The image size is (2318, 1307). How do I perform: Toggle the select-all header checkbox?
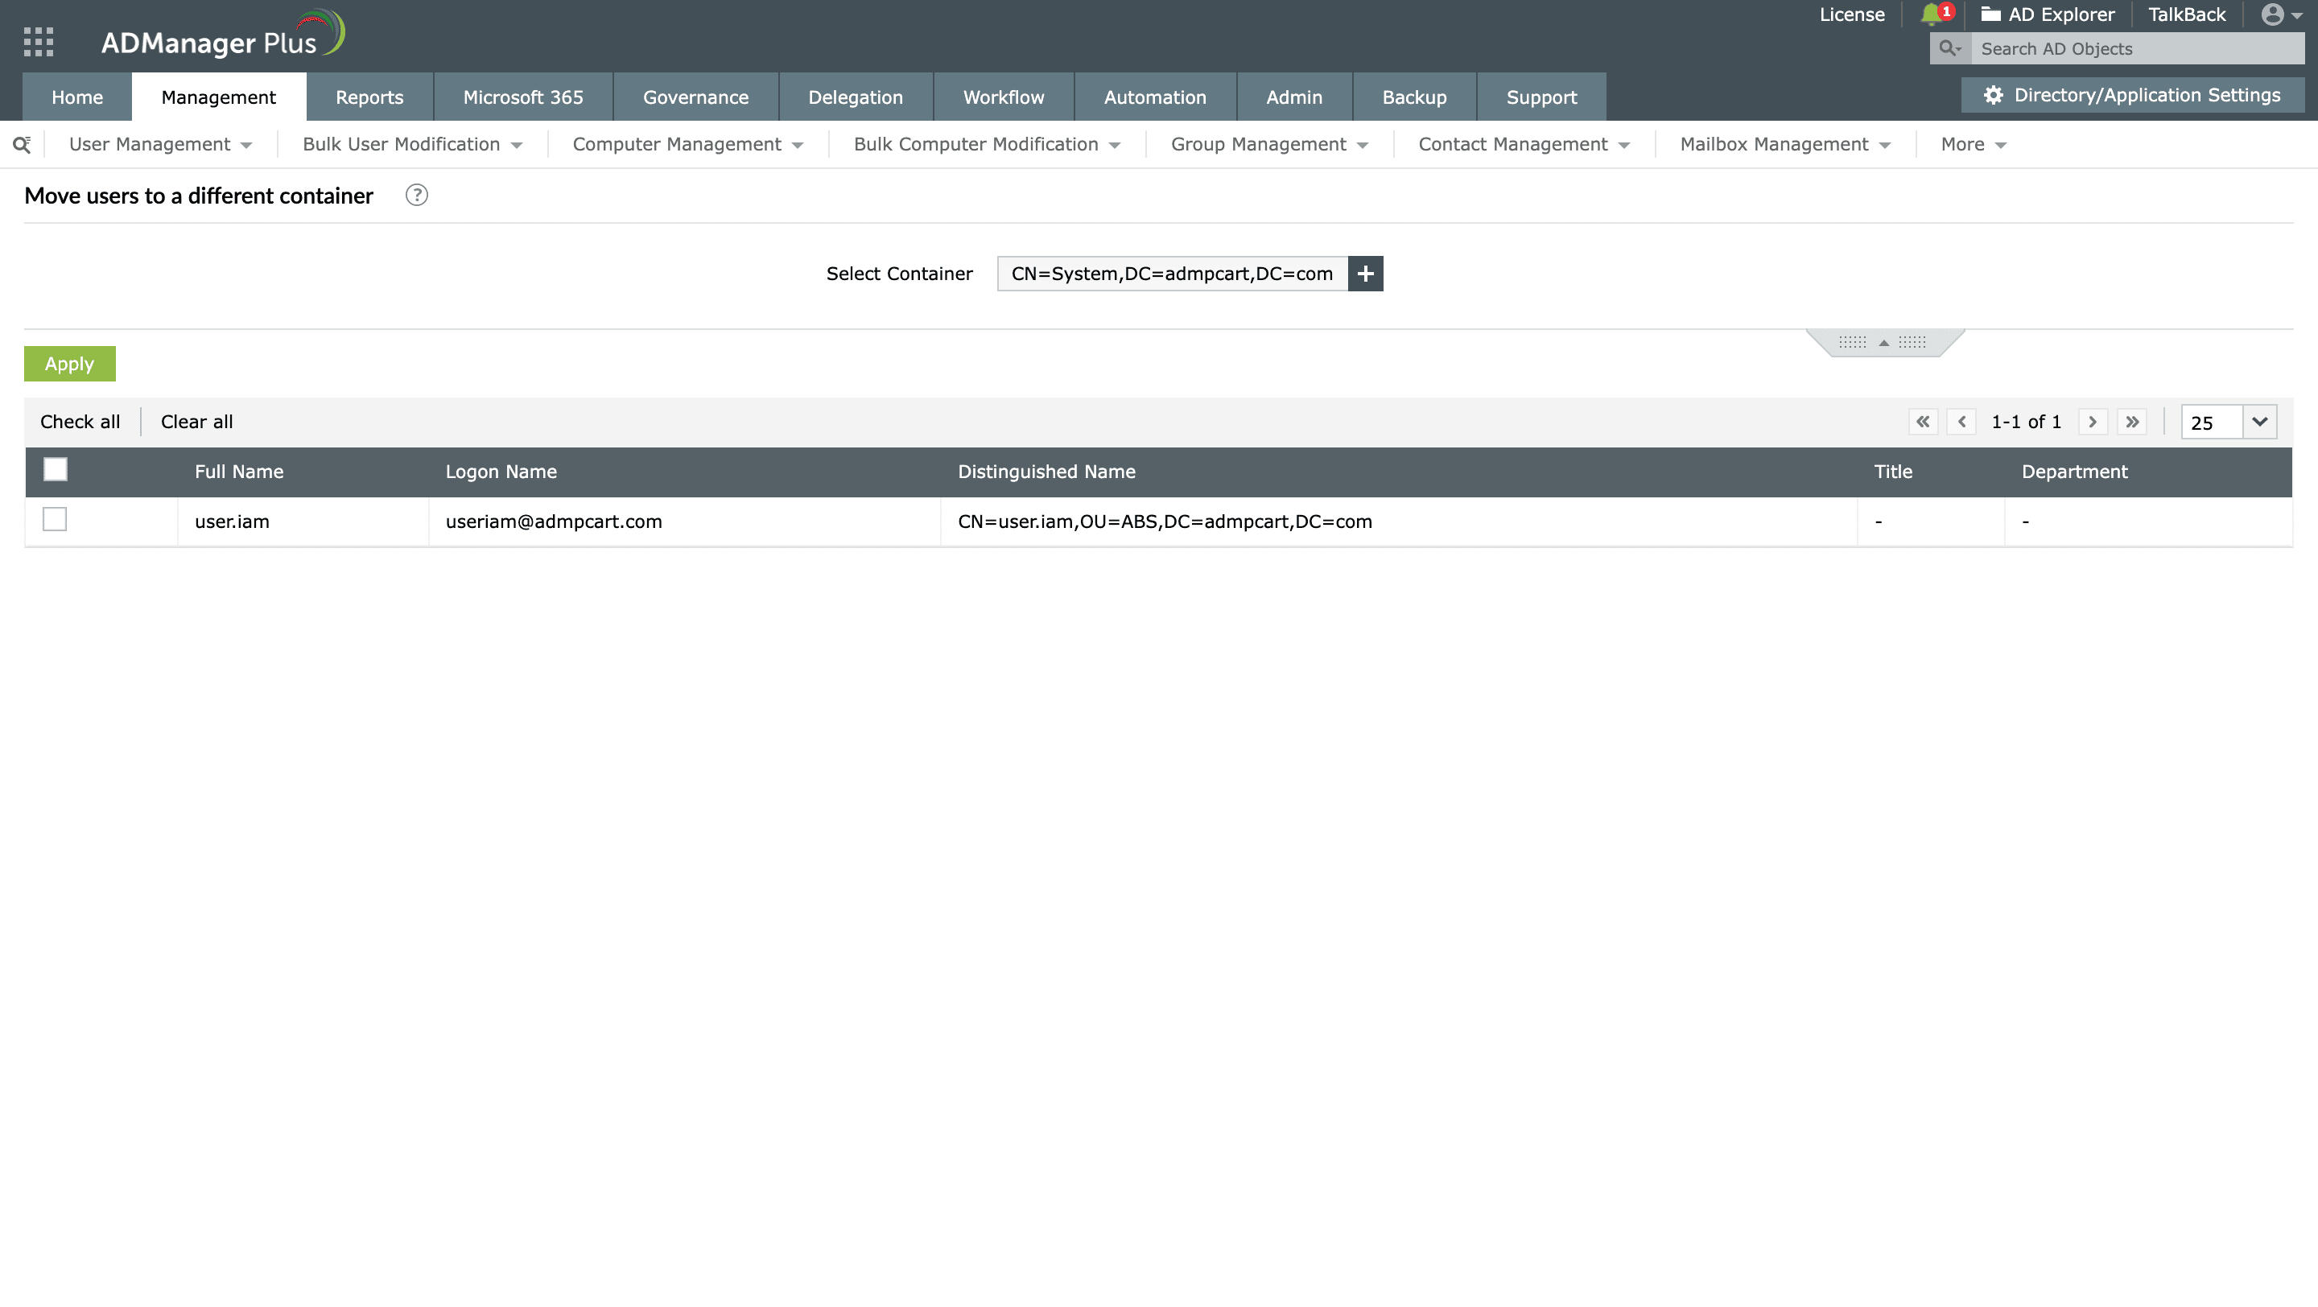[x=56, y=469]
